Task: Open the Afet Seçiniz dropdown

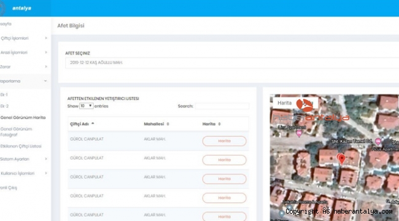Action: tap(232, 63)
